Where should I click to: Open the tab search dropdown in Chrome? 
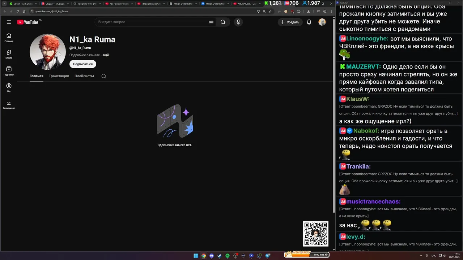(x=4, y=3)
